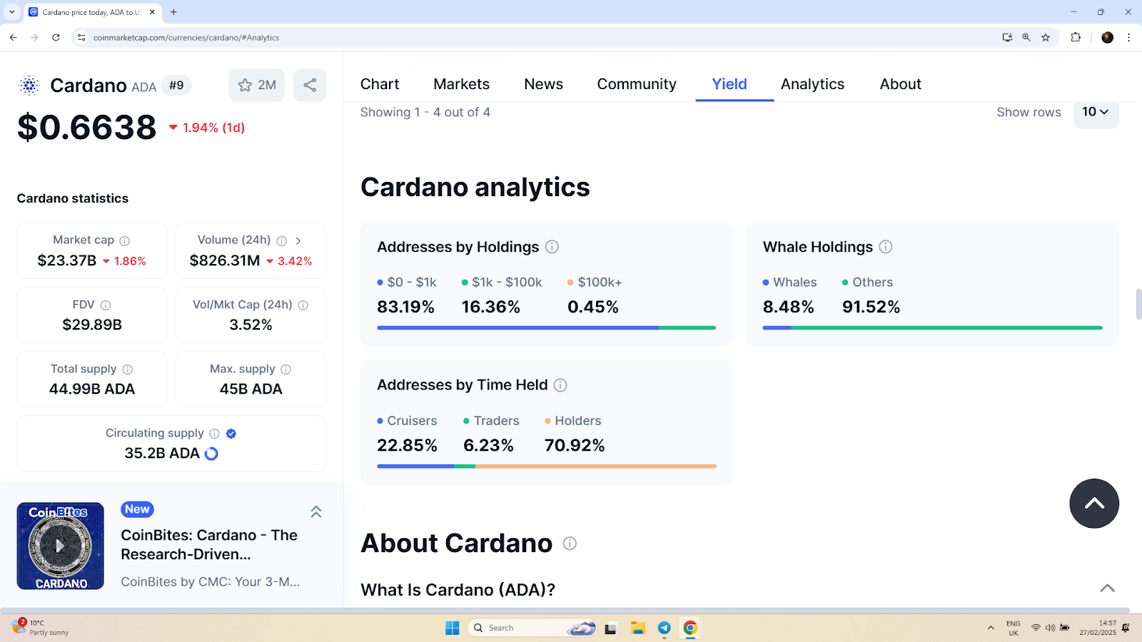
Task: Open the tab search dropdown arrow
Action: [x=12, y=12]
